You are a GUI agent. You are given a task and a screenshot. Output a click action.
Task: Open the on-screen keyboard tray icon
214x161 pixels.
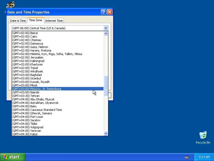186,157
